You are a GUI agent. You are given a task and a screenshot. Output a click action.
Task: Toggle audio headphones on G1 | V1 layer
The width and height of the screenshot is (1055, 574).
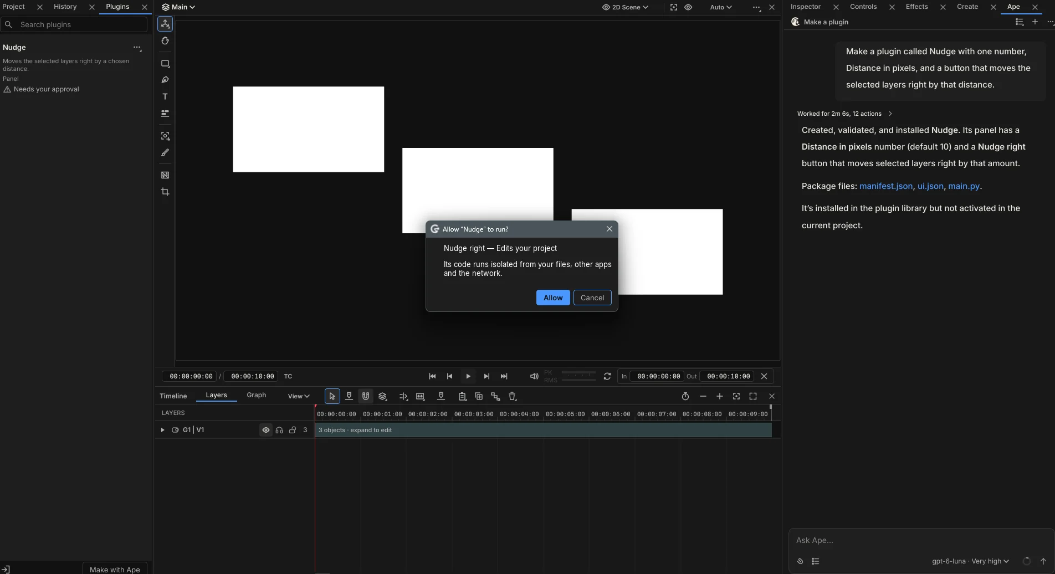click(x=279, y=430)
